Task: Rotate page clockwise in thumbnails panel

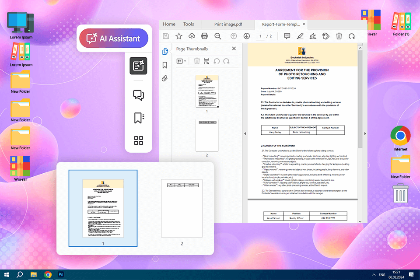Action: point(226,61)
